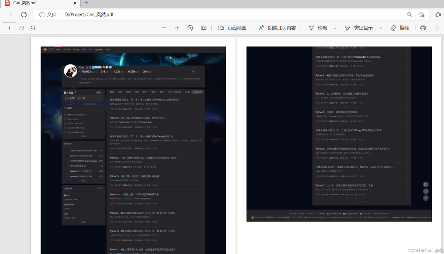Click the address bar file path
This screenshot has height=254, width=444.
click(x=89, y=14)
